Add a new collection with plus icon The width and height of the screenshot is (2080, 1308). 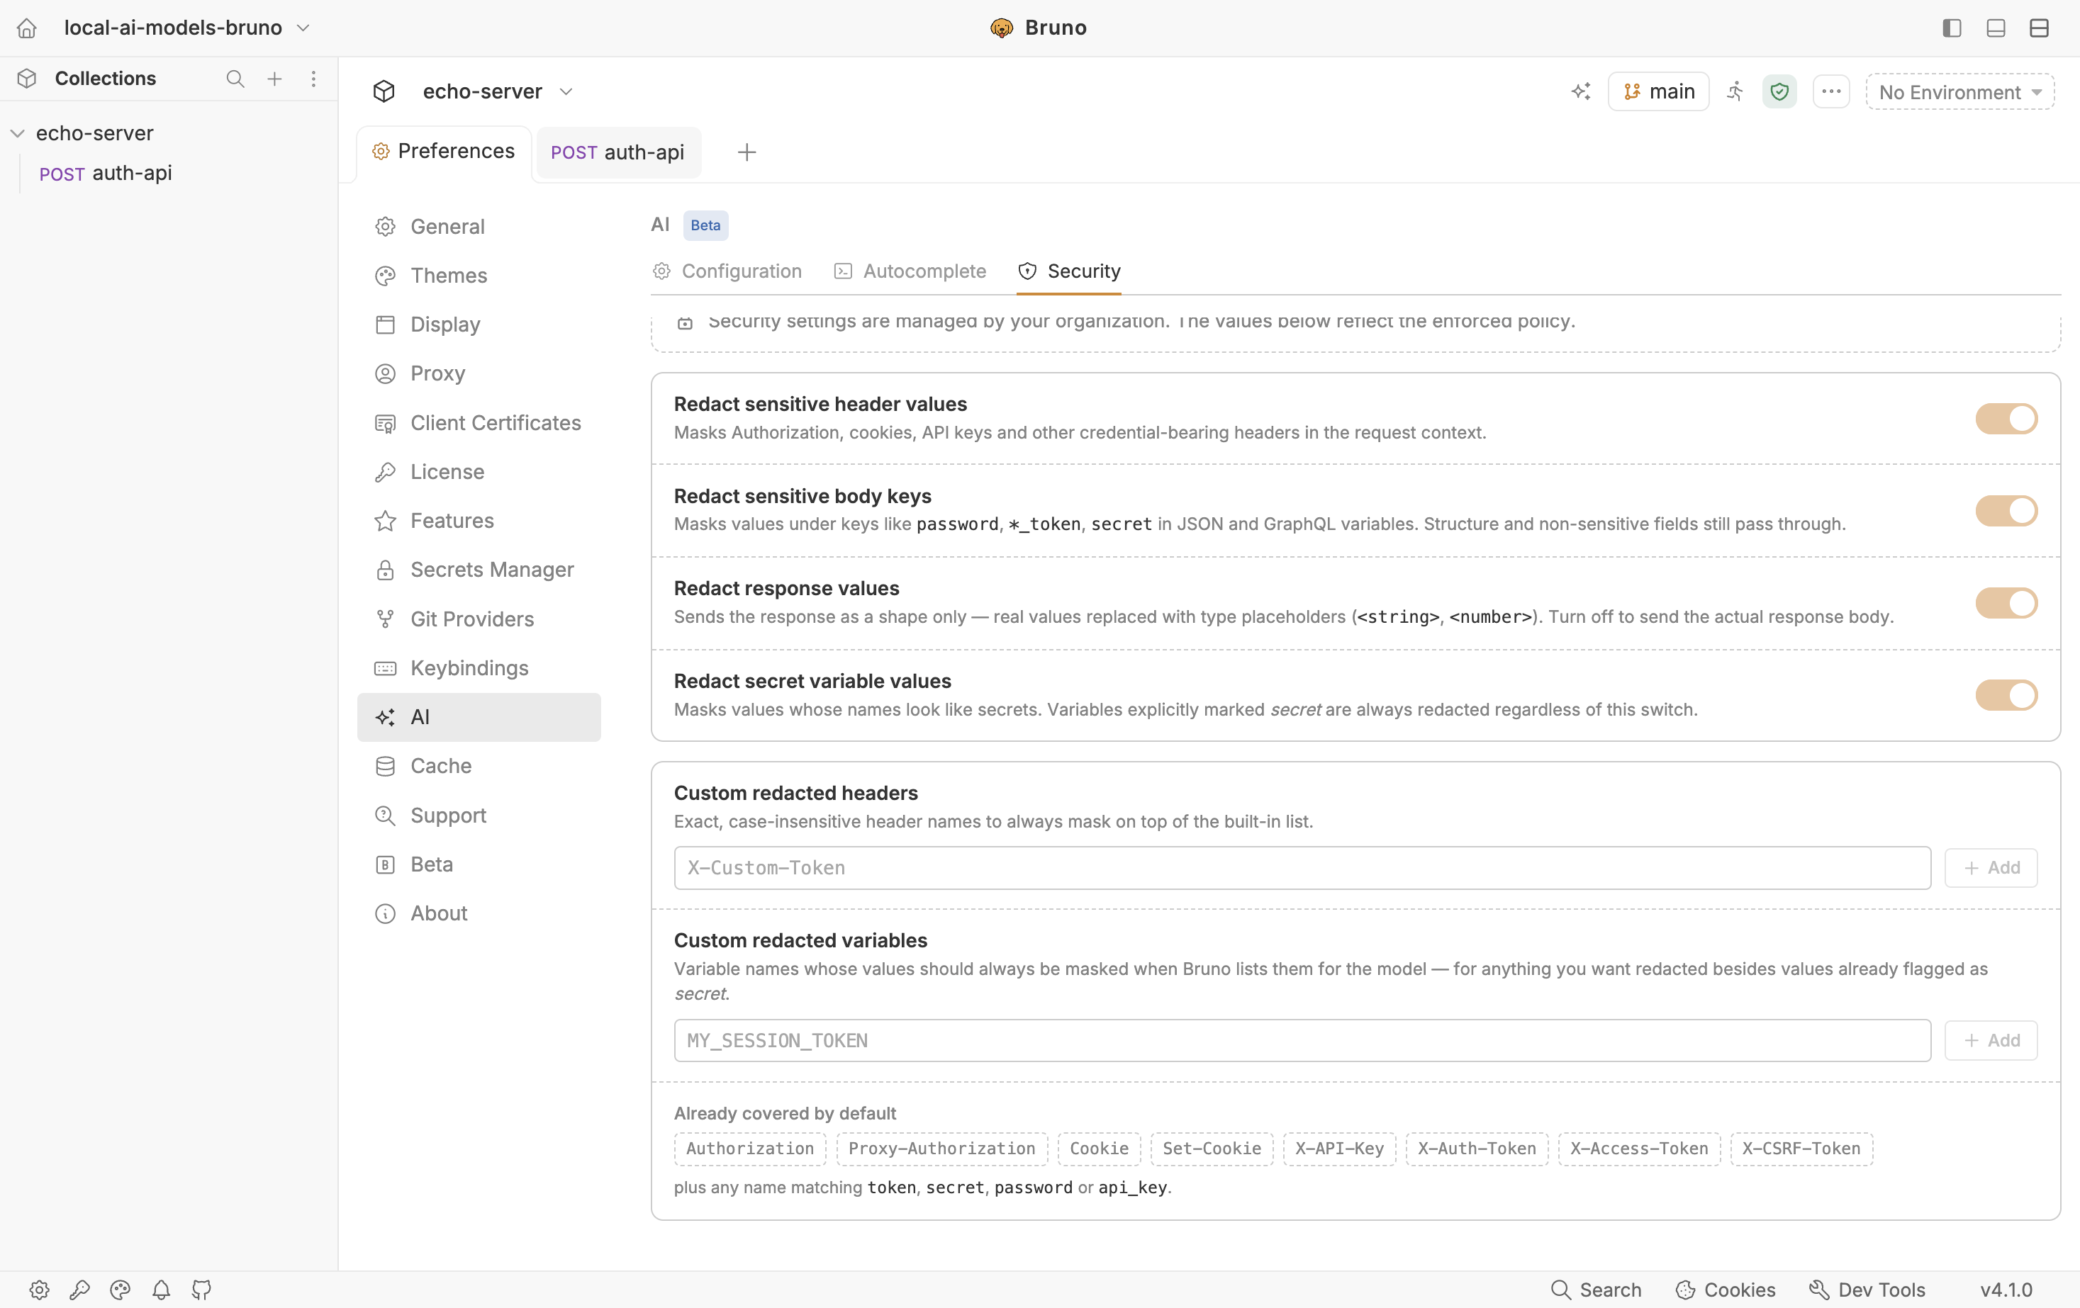(274, 79)
